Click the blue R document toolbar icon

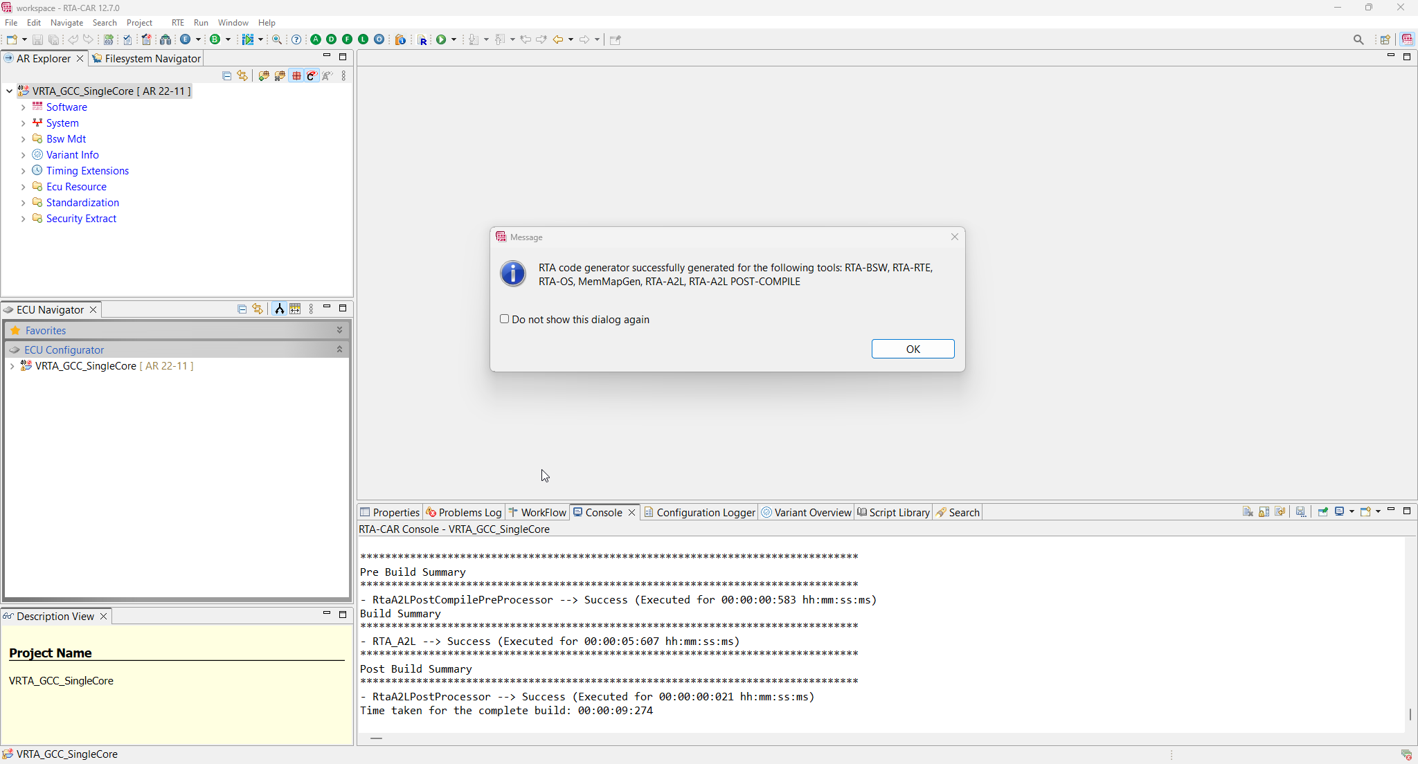tap(422, 39)
